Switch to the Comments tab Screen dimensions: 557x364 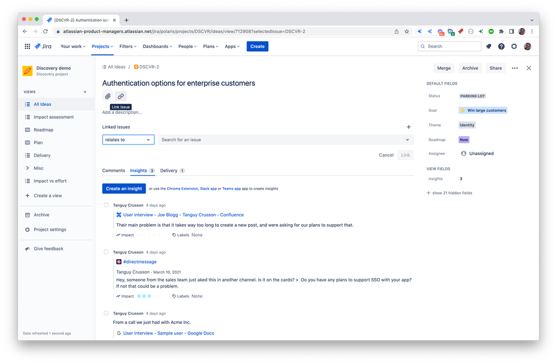pos(114,171)
